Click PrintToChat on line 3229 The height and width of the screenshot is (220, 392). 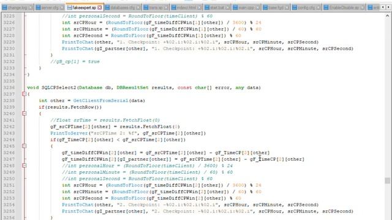tap(78, 42)
